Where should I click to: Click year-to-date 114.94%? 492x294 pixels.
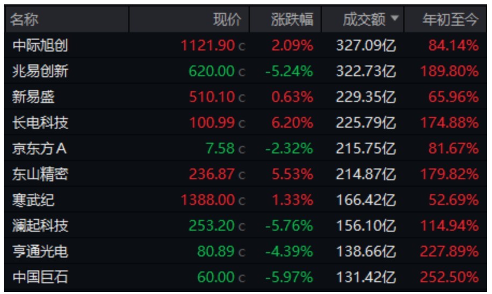click(x=450, y=226)
